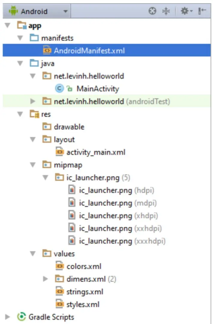Expand the dimens.xml (2) group

(x=46, y=279)
